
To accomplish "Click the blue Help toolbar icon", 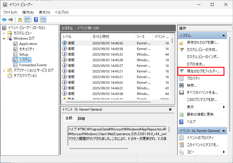I will click(36, 20).
